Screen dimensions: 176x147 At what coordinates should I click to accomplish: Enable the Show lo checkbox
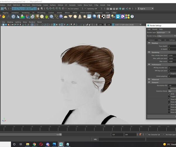[169, 110]
